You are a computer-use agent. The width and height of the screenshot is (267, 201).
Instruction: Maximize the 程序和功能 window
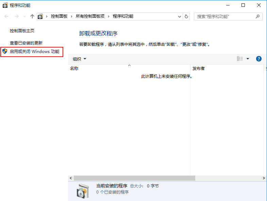click(x=243, y=5)
